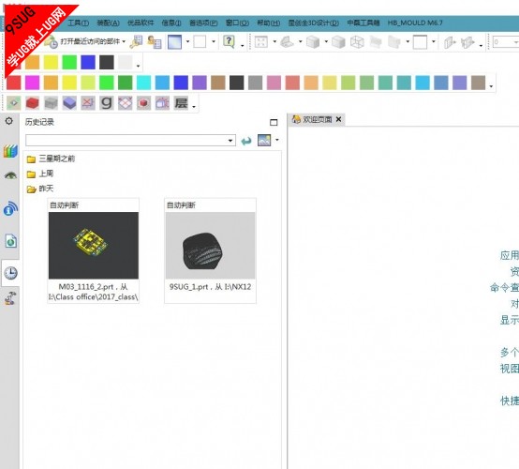Click the help question mark icon
Screen dimensions: 519x469
(x=229, y=42)
